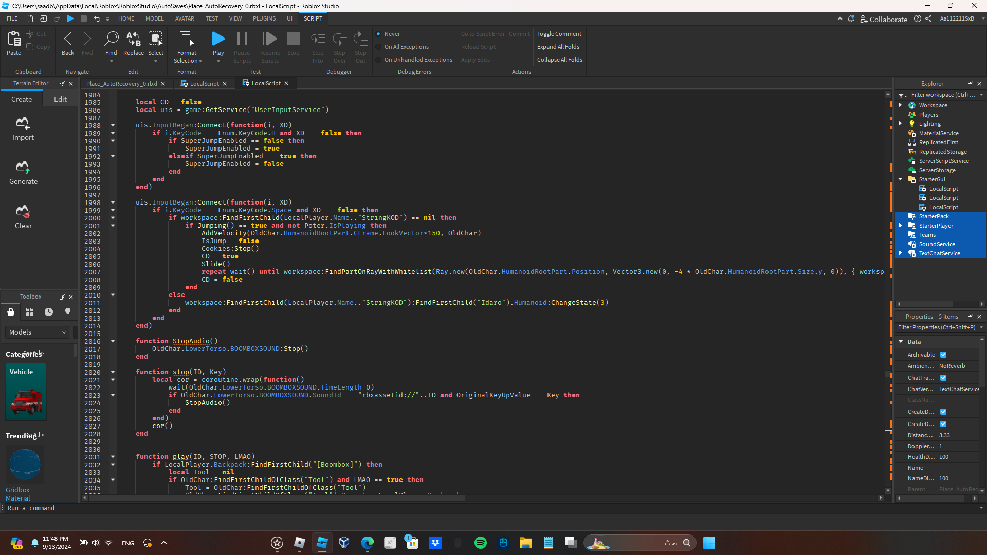This screenshot has width=987, height=555.
Task: Click the Undo arrow in title toolbar
Action: [97, 18]
